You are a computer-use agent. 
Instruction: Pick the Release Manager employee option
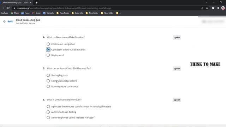point(48,117)
